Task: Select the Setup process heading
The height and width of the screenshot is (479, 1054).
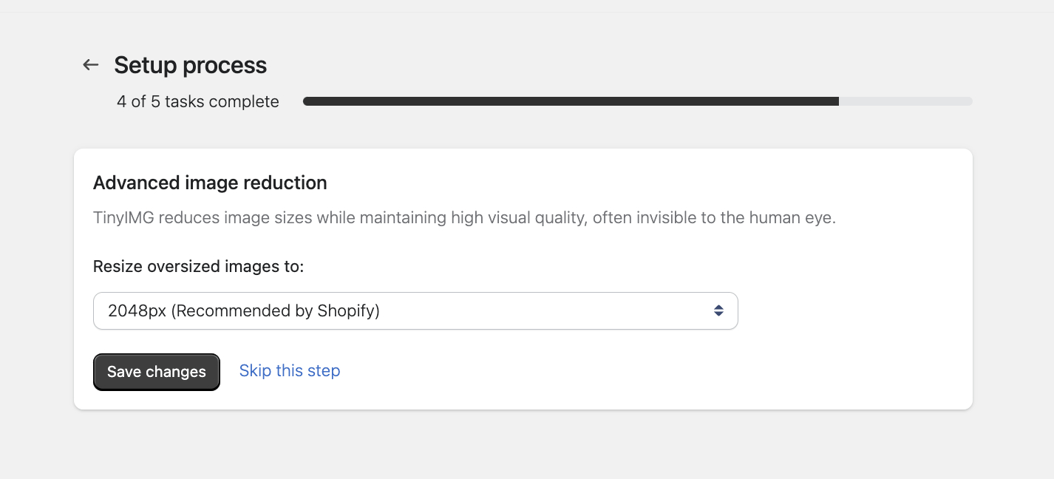Action: coord(190,66)
